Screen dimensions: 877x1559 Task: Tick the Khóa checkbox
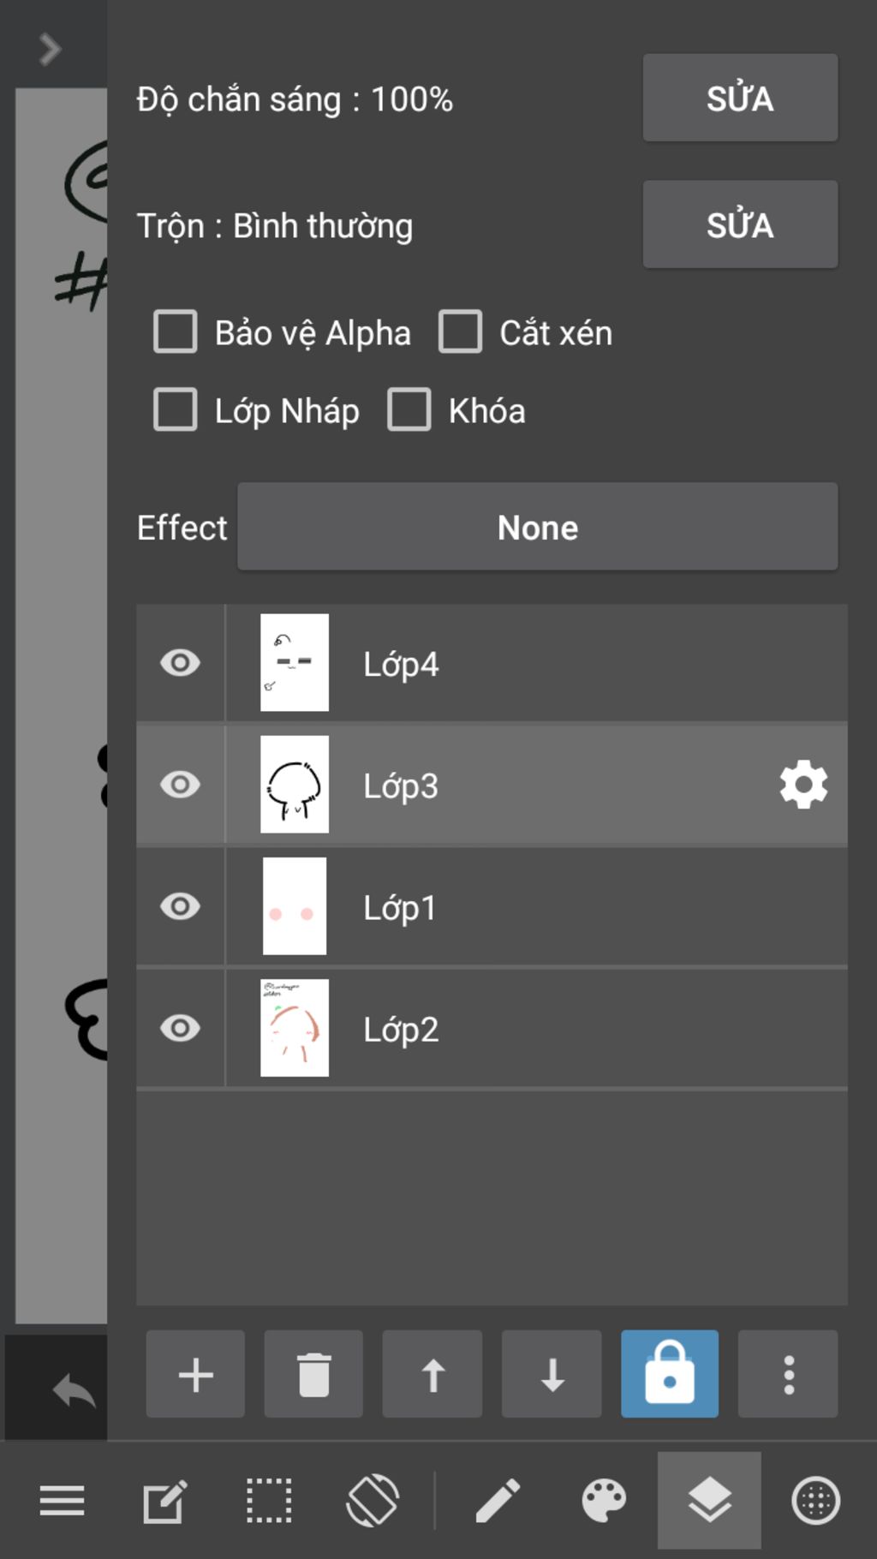(x=409, y=409)
